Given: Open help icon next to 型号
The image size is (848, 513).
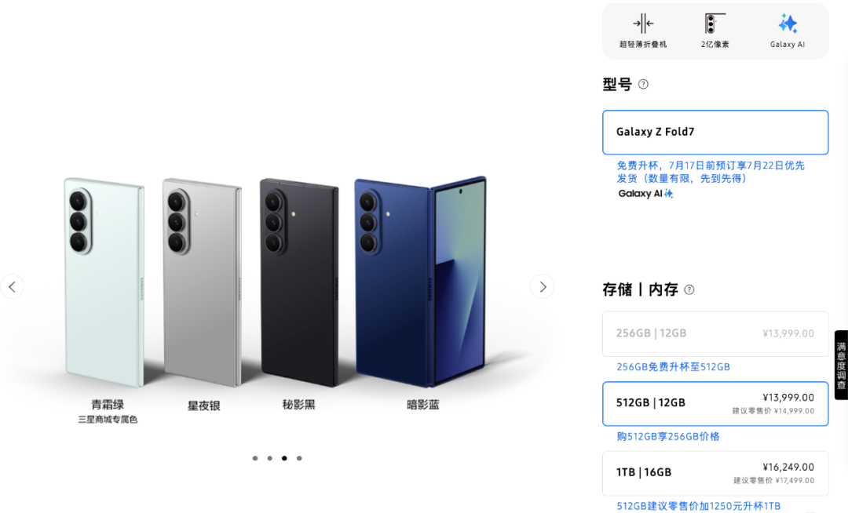Looking at the screenshot, I should click(x=643, y=84).
